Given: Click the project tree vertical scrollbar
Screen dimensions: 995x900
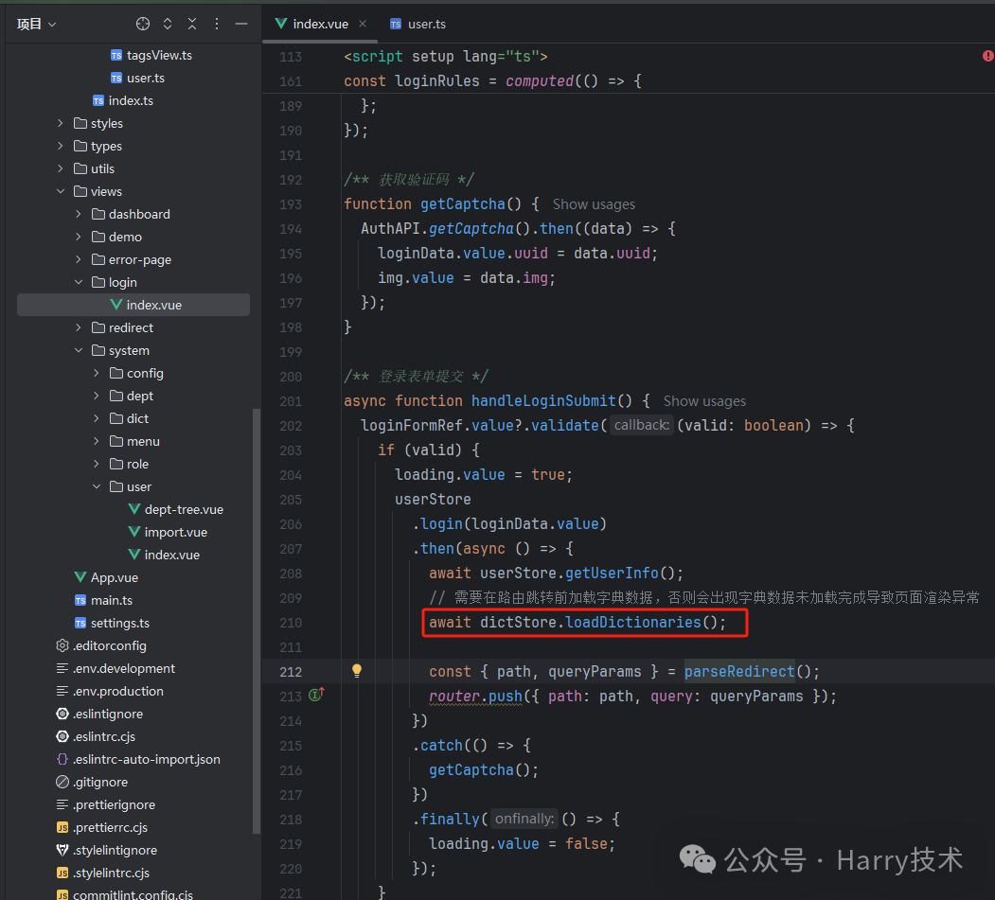Looking at the screenshot, I should pos(257,622).
